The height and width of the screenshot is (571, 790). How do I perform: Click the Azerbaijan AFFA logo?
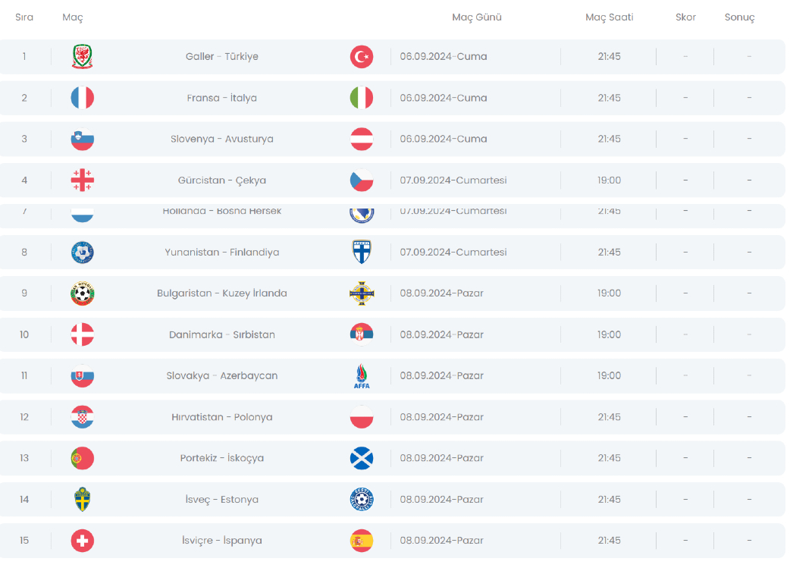[362, 376]
